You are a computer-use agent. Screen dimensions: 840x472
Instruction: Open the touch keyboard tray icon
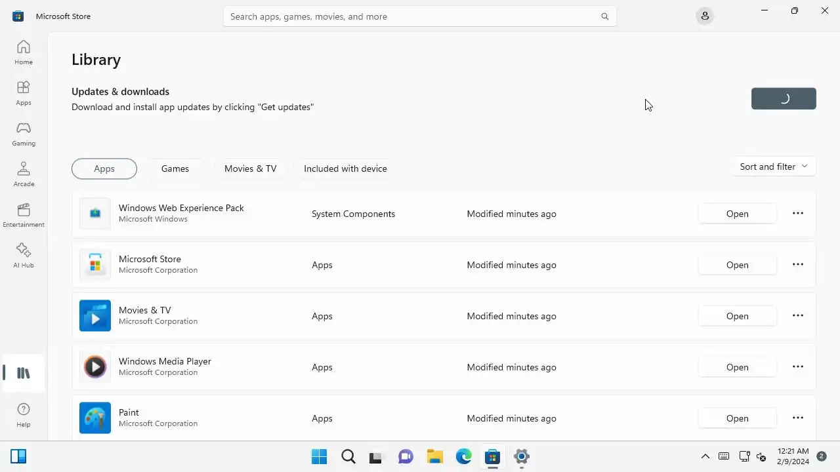pyautogui.click(x=724, y=456)
